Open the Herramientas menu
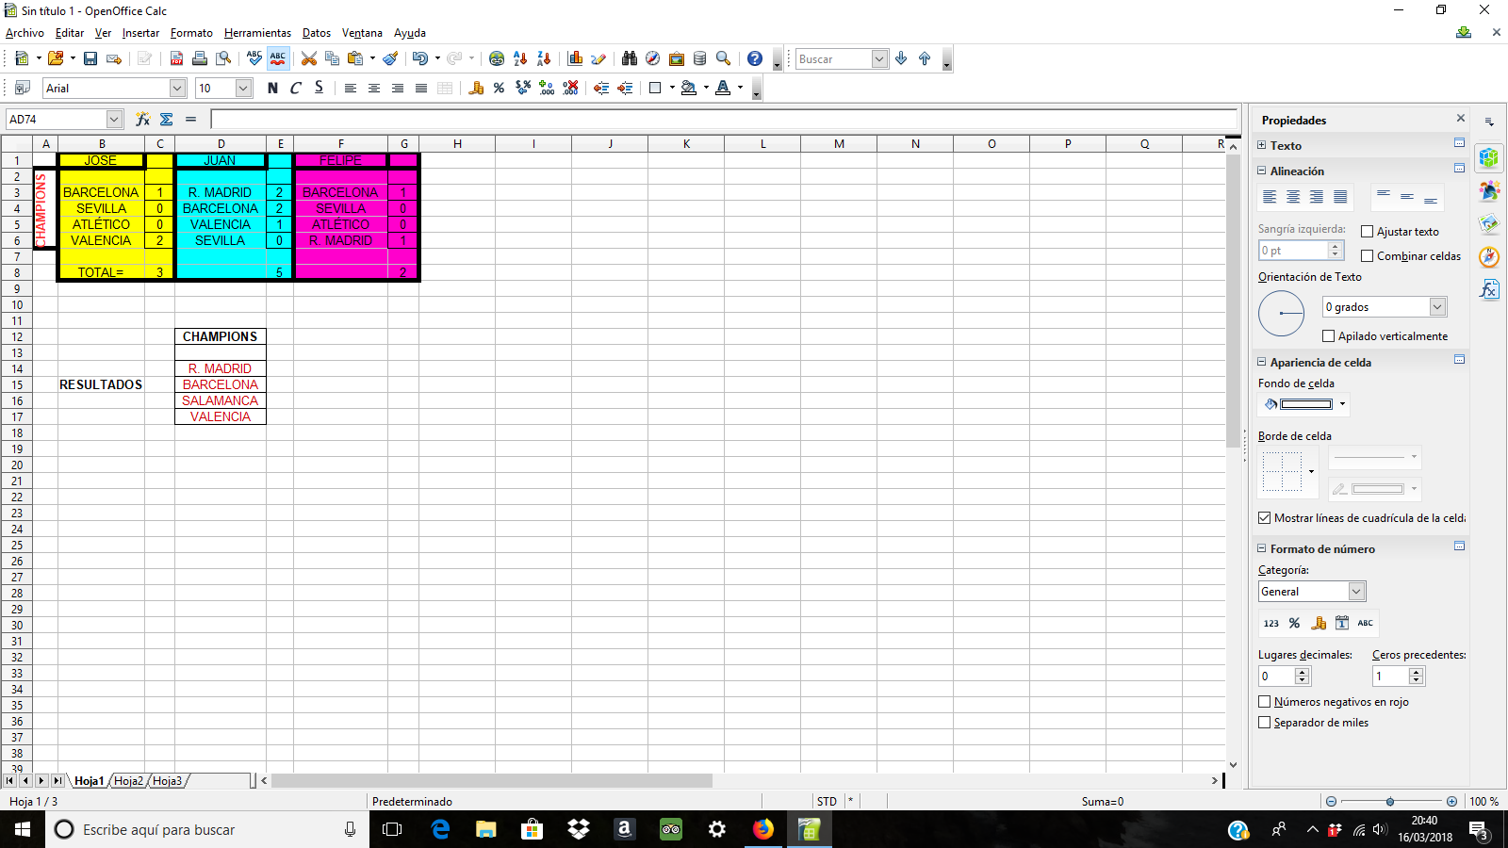Screen dimensions: 1508x848 click(257, 33)
